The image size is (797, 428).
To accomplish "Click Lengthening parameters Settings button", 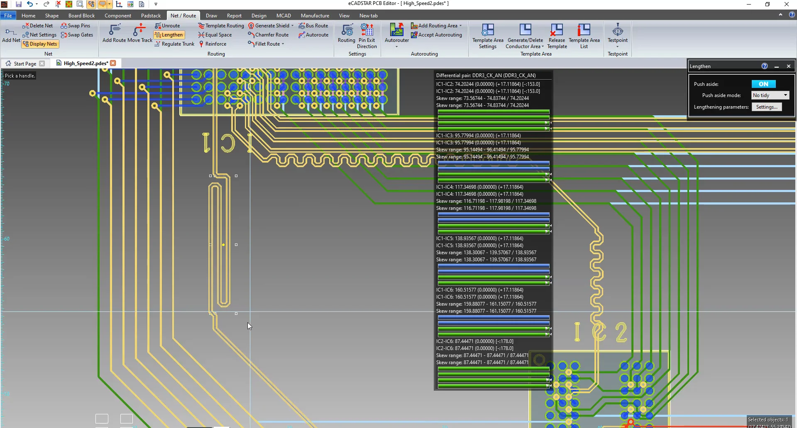I will [x=767, y=107].
